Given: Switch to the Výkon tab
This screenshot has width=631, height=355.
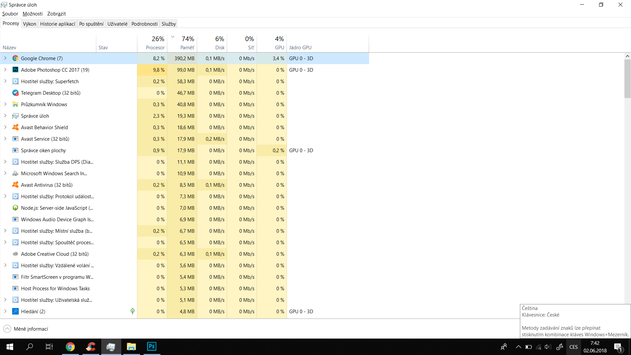Looking at the screenshot, I should (30, 24).
